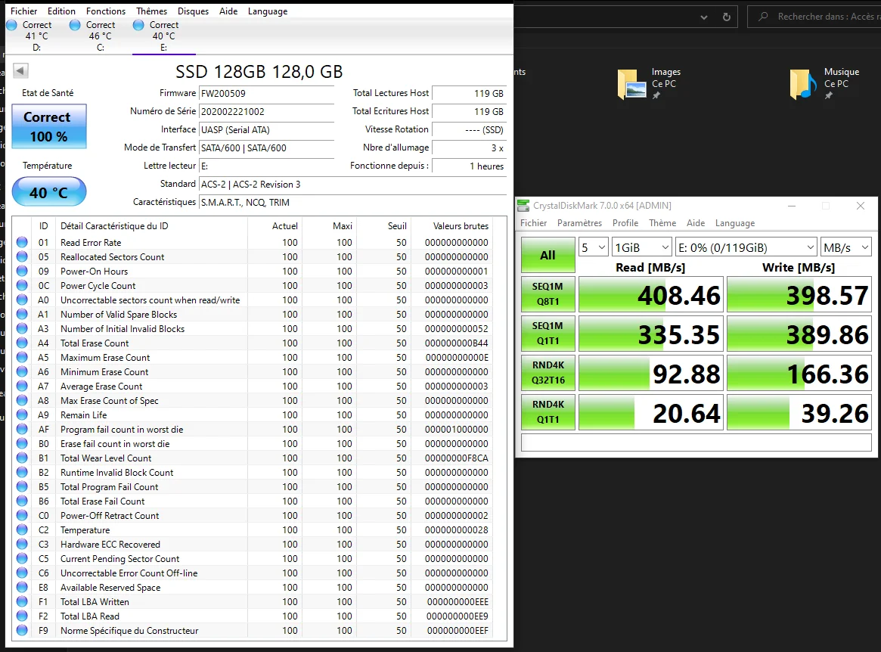Click status orb for Reallocated Sectors Count
Viewport: 881px width, 652px height.
(22, 257)
